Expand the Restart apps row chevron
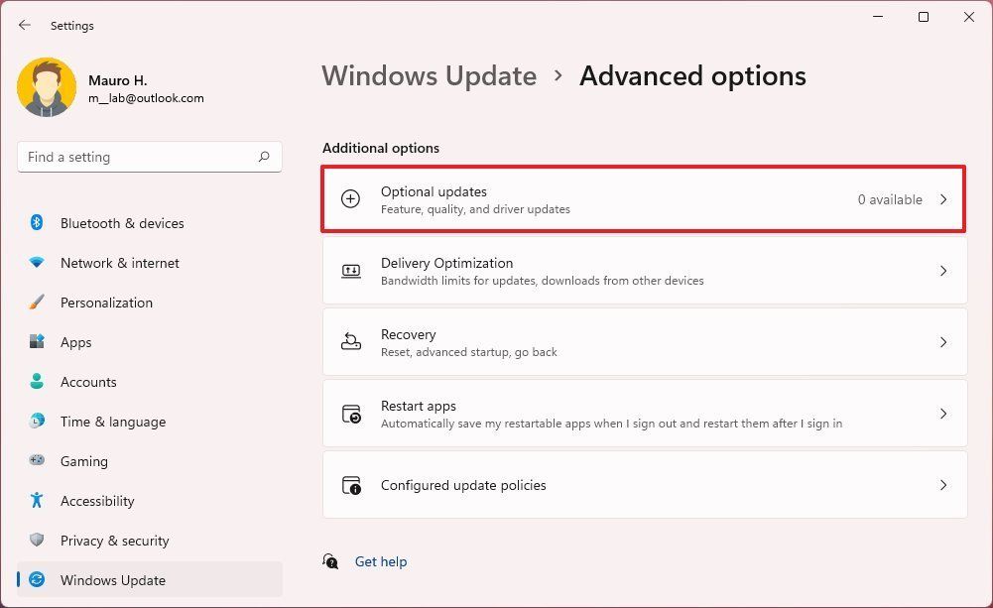 [943, 413]
